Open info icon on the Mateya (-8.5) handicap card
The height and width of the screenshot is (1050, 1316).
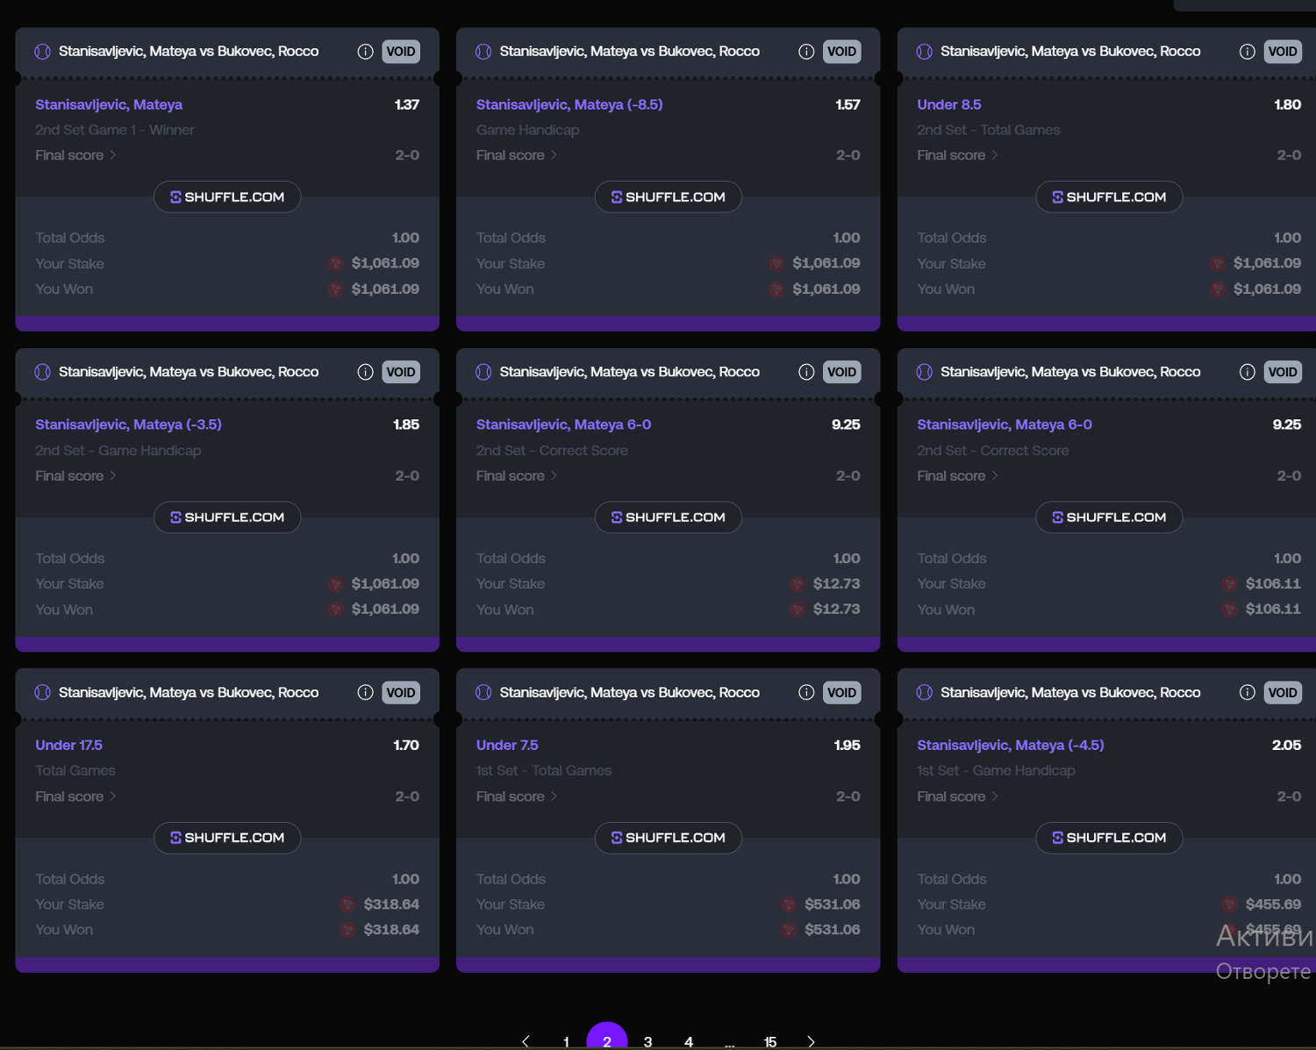pyautogui.click(x=806, y=52)
